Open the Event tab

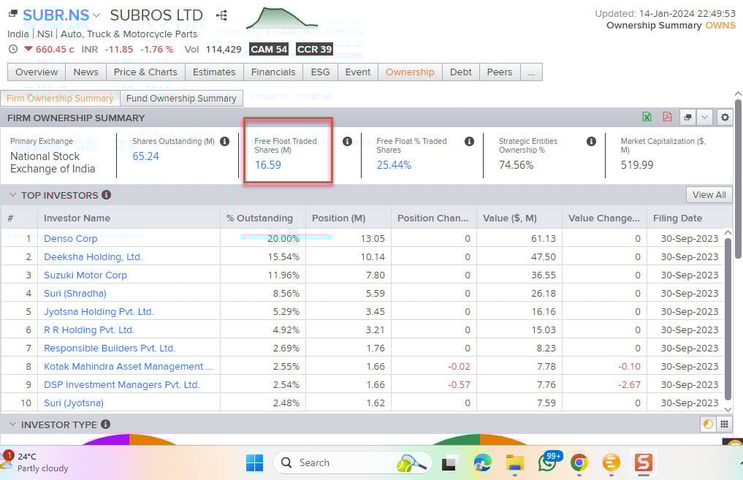point(358,72)
